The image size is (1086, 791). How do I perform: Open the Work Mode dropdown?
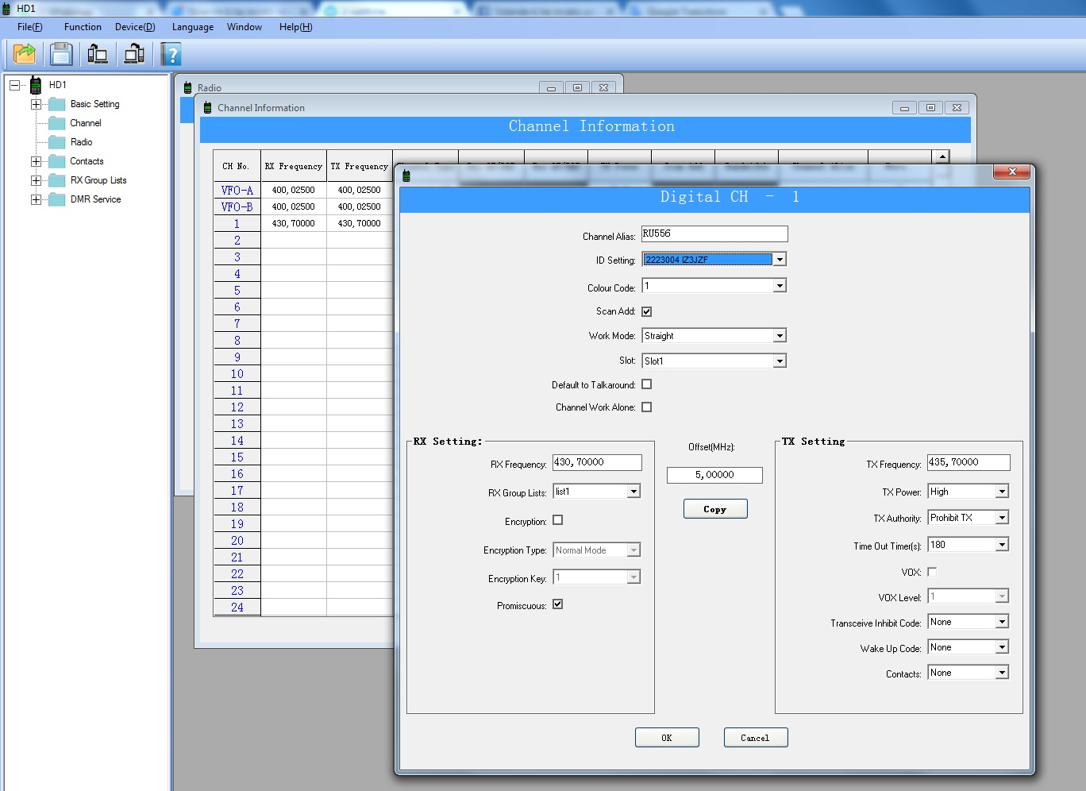tap(780, 336)
